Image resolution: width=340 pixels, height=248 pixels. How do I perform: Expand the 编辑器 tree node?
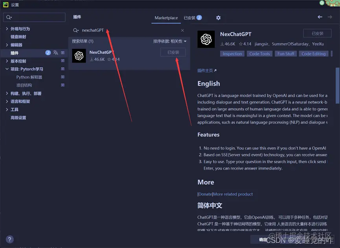click(7, 45)
